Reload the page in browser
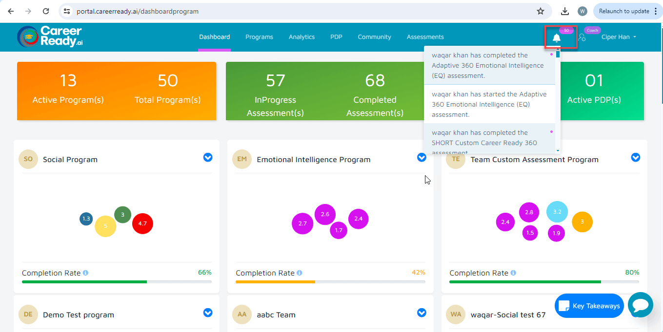Screen dimensions: 663x332 [46, 11]
